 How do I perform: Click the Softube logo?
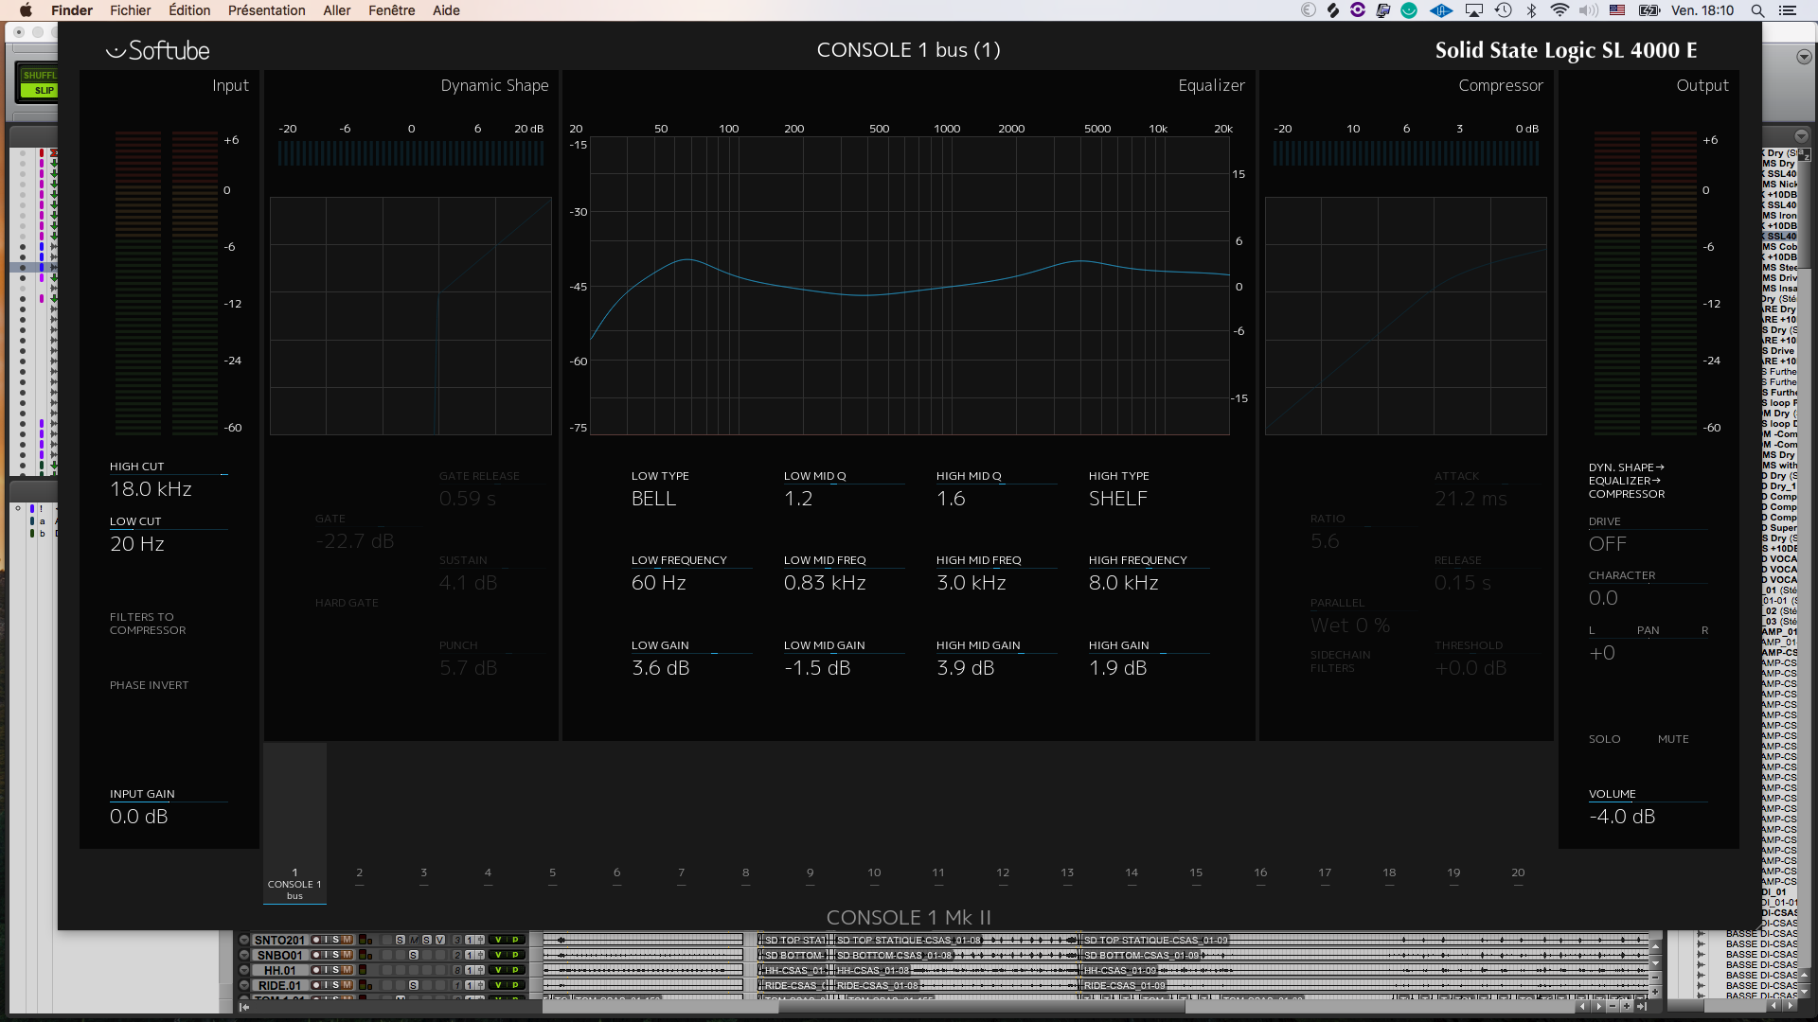click(158, 49)
